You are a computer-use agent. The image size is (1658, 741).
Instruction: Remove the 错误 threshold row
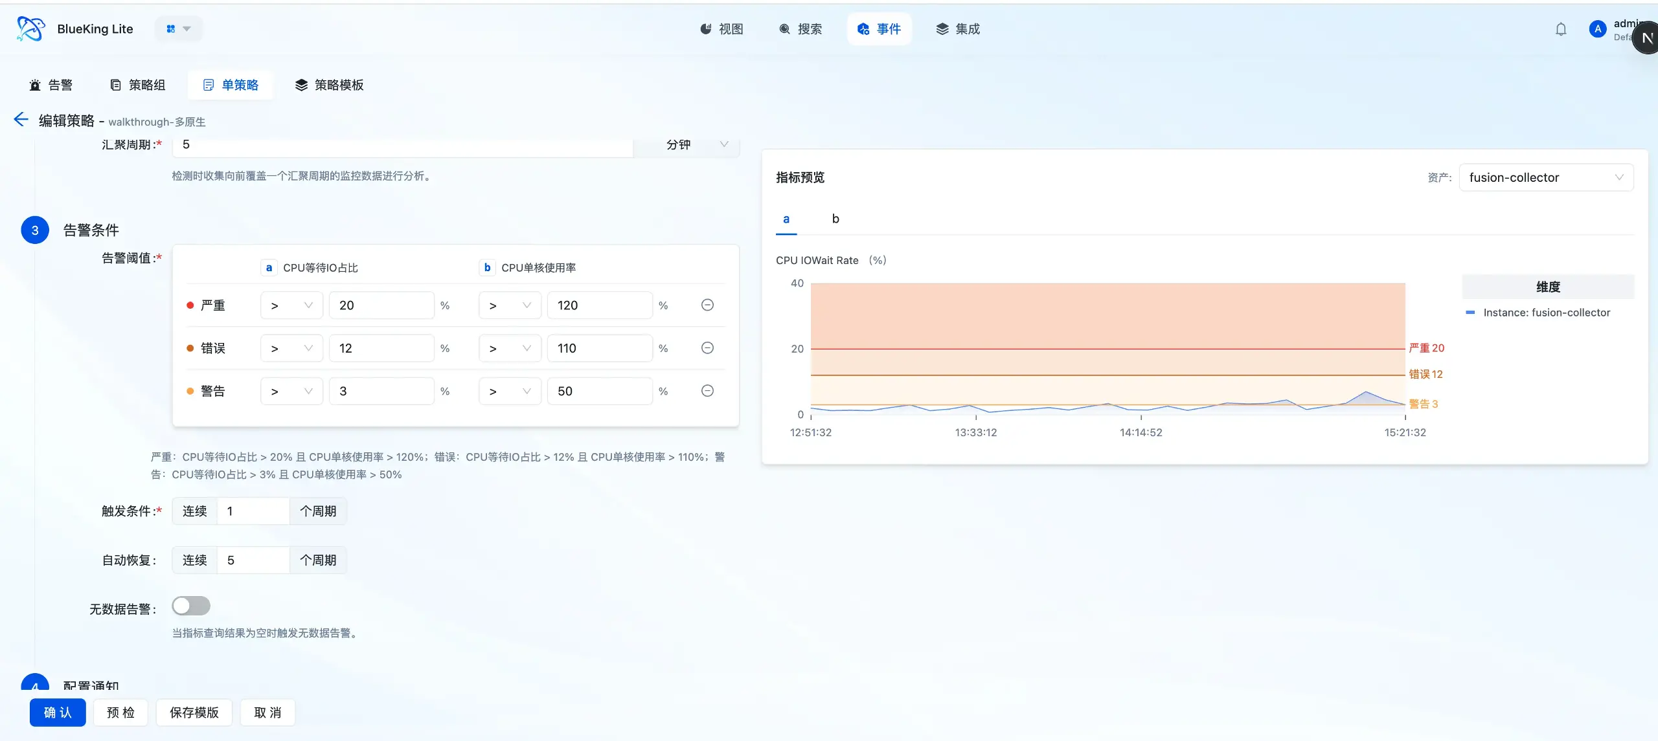pyautogui.click(x=707, y=348)
